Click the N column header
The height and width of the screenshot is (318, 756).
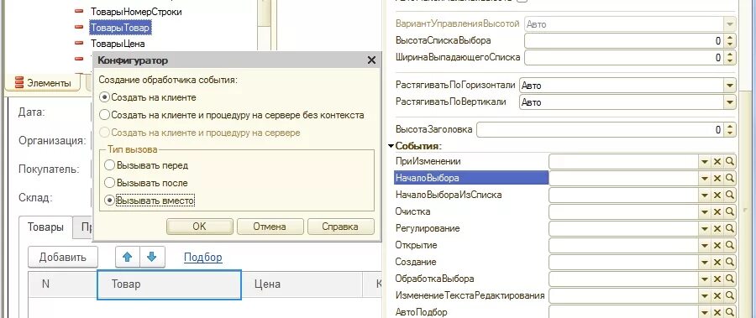63,284
